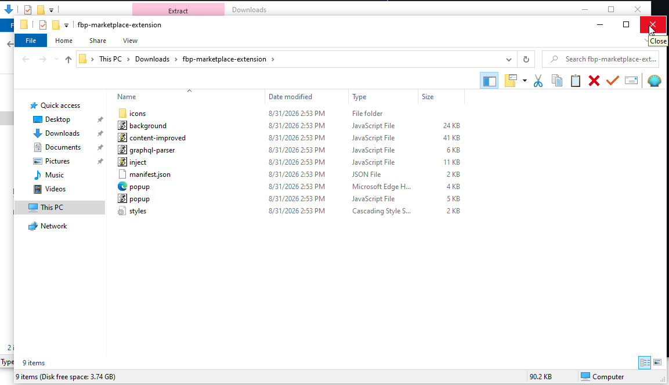Image resolution: width=669 pixels, height=385 pixels.
Task: Select the popup JavaScript File of 5 KB
Action: click(139, 199)
